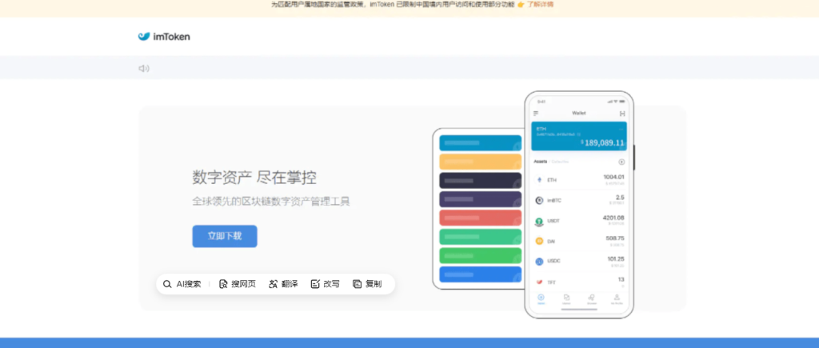Click the Market tab icon in phone bottom bar

tap(566, 298)
